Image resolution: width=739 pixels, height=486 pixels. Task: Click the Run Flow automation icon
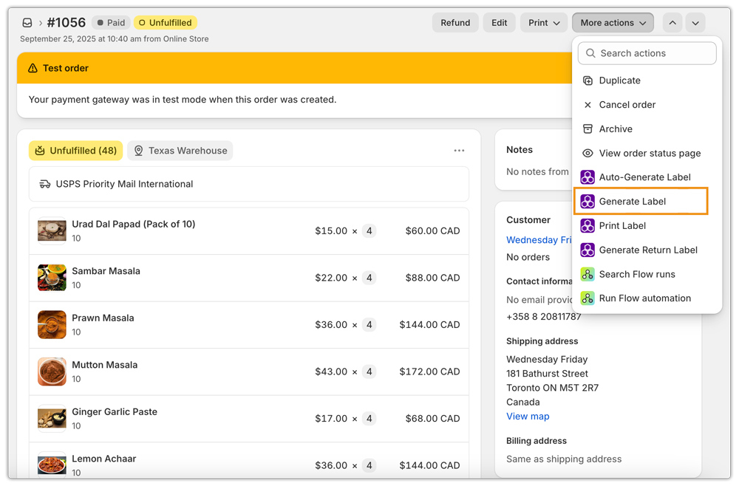point(588,298)
